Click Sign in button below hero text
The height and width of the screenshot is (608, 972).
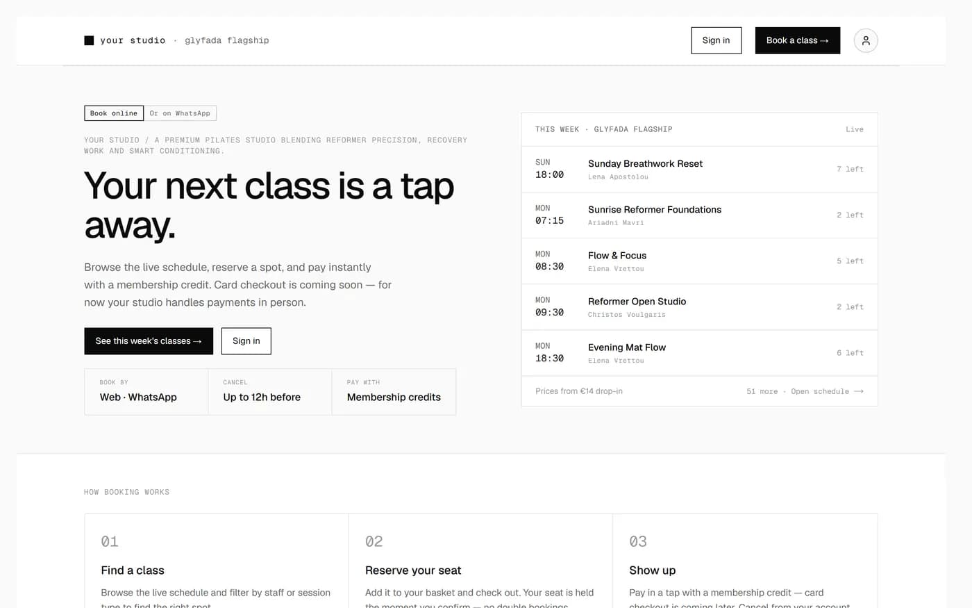click(x=246, y=341)
